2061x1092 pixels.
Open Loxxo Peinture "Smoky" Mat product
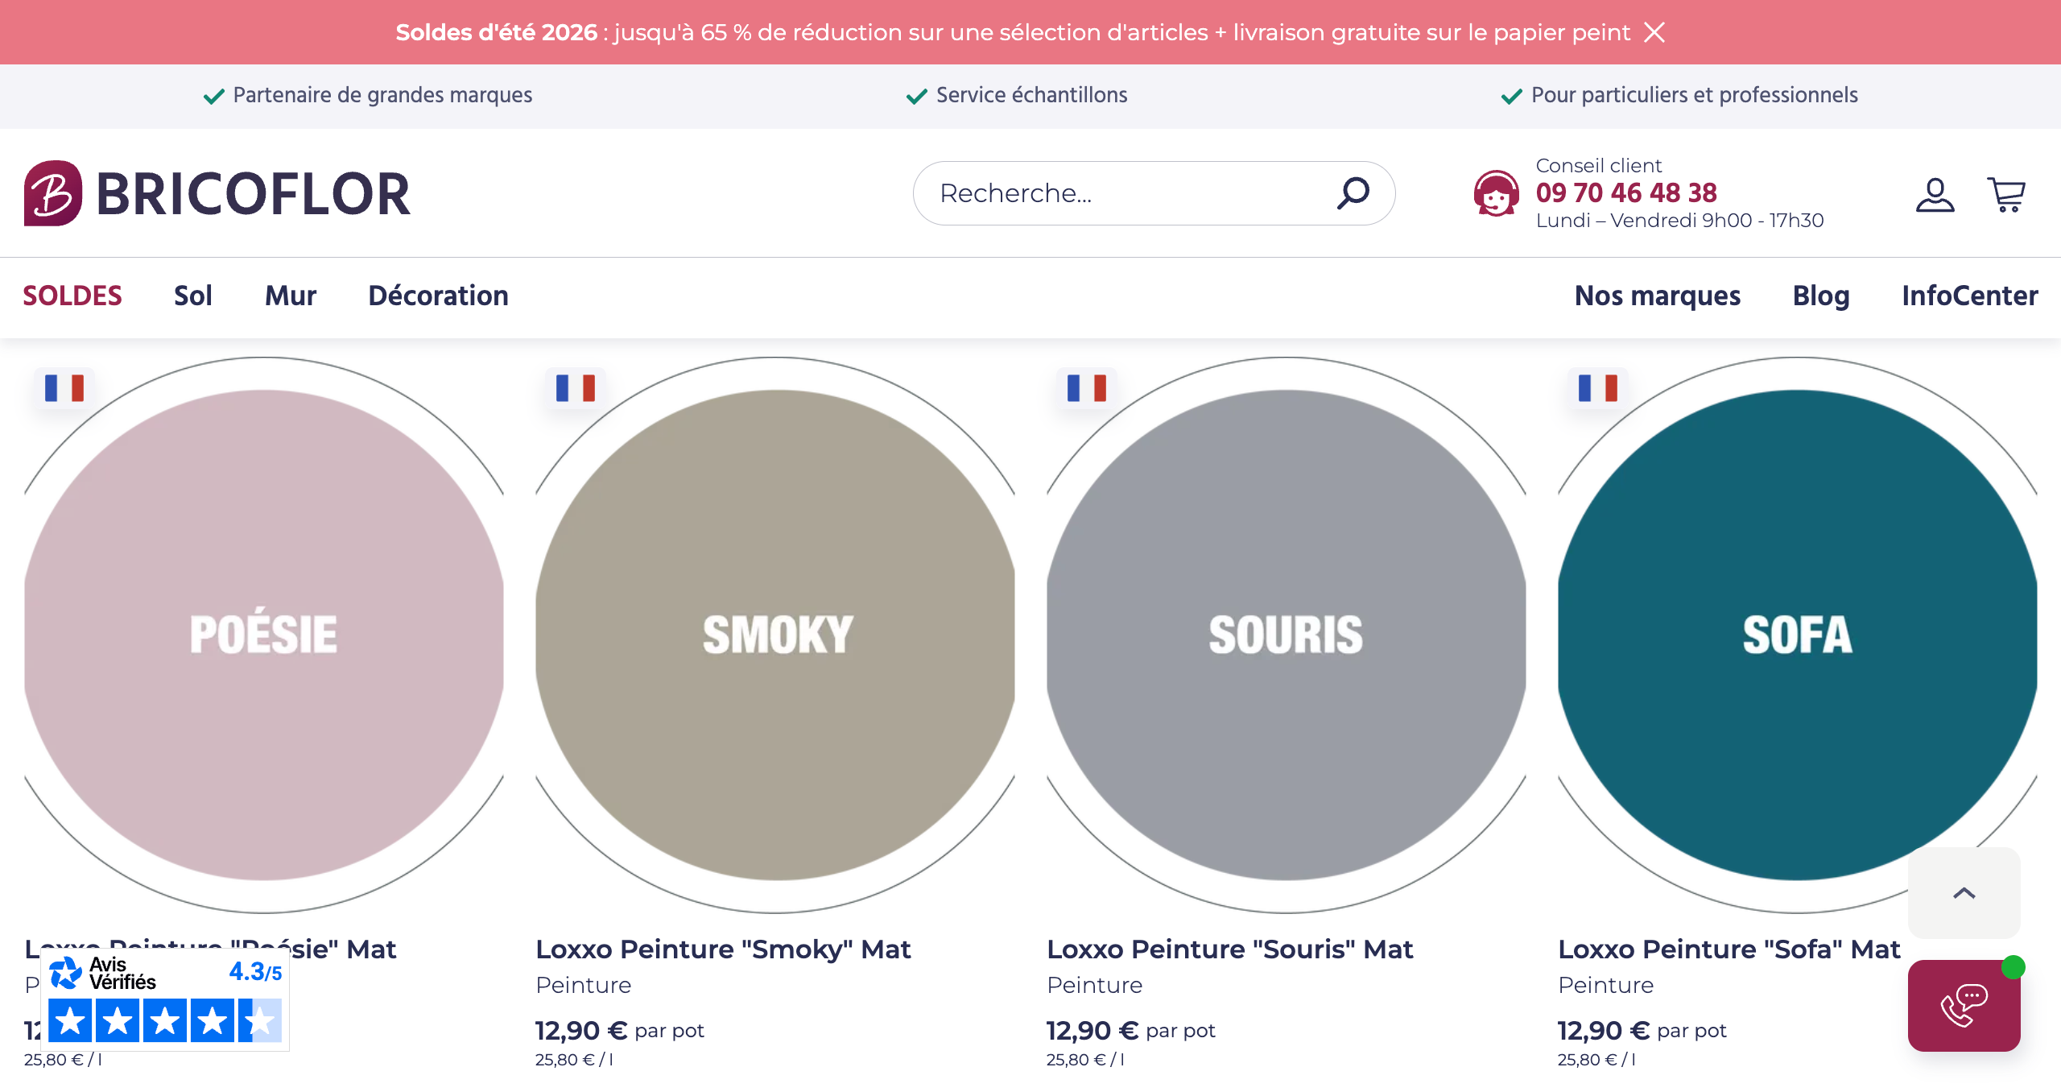coord(723,949)
